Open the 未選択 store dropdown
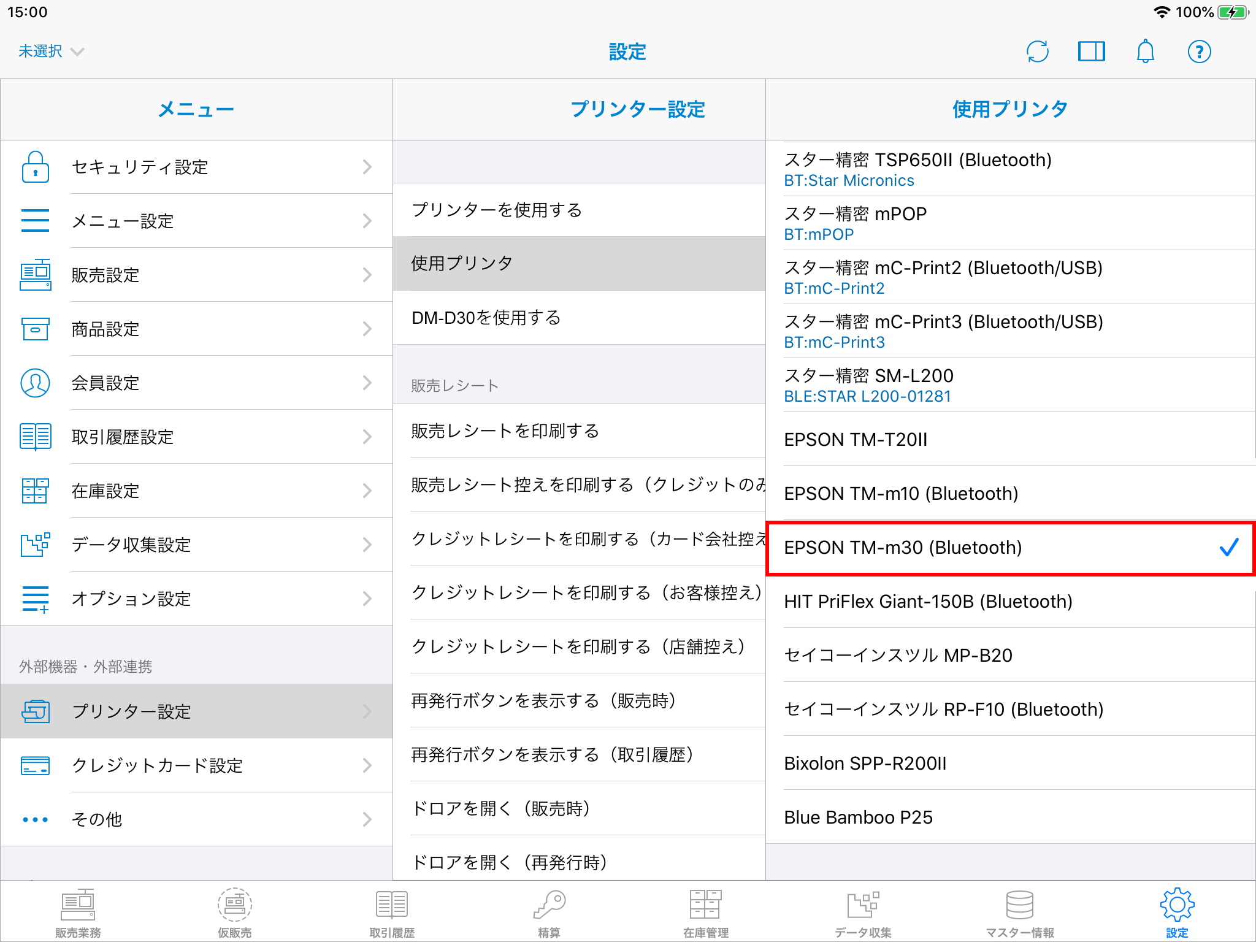Image resolution: width=1256 pixels, height=942 pixels. pyautogui.click(x=51, y=52)
